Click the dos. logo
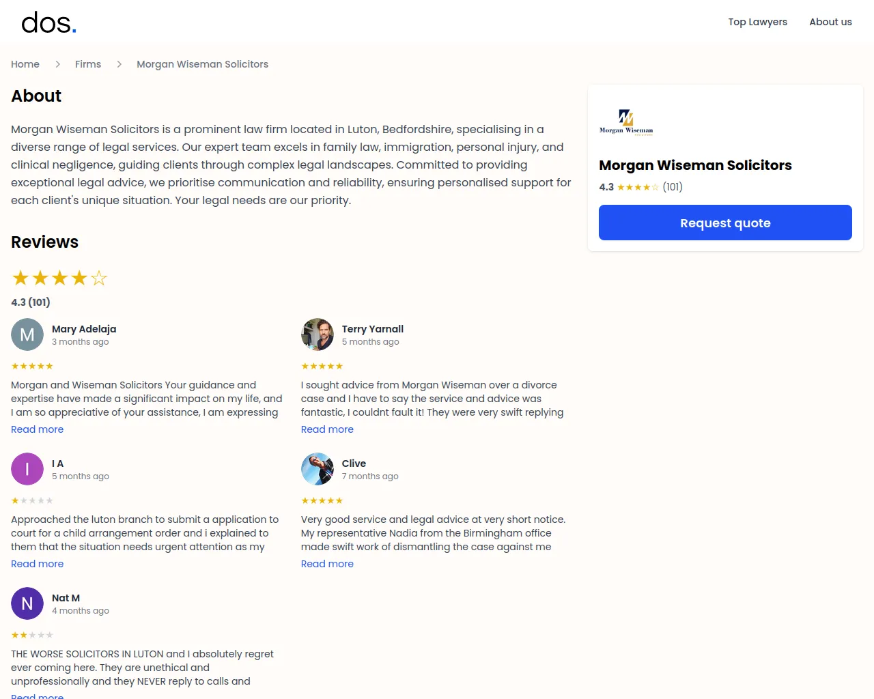The width and height of the screenshot is (874, 699). [x=48, y=23]
